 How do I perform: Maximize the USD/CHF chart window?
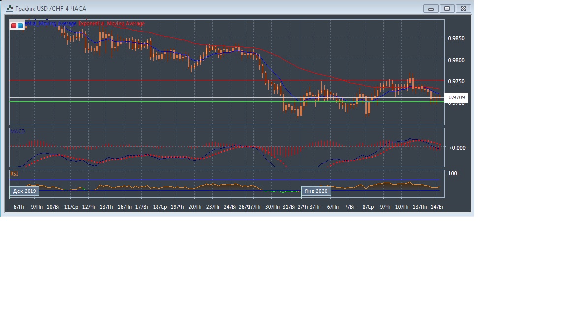(x=447, y=8)
